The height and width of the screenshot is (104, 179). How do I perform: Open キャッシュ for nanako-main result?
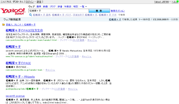pyautogui.click(x=50, y=70)
